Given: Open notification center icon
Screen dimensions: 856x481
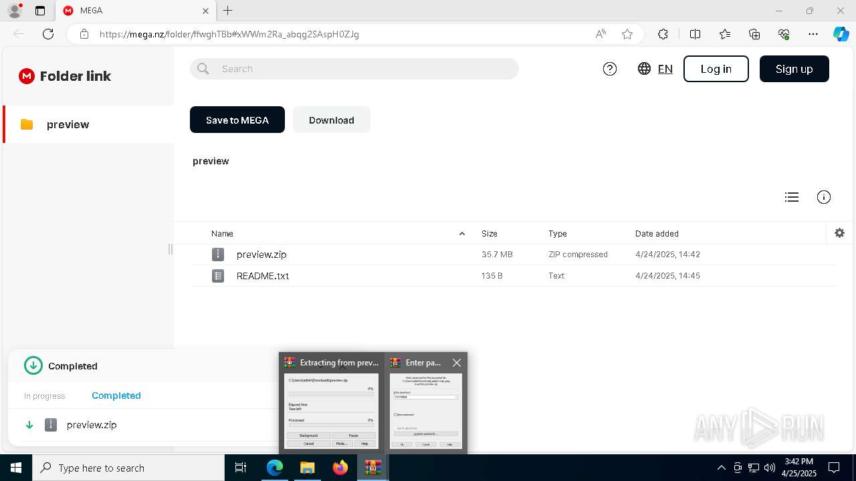Looking at the screenshot, I should click(834, 468).
